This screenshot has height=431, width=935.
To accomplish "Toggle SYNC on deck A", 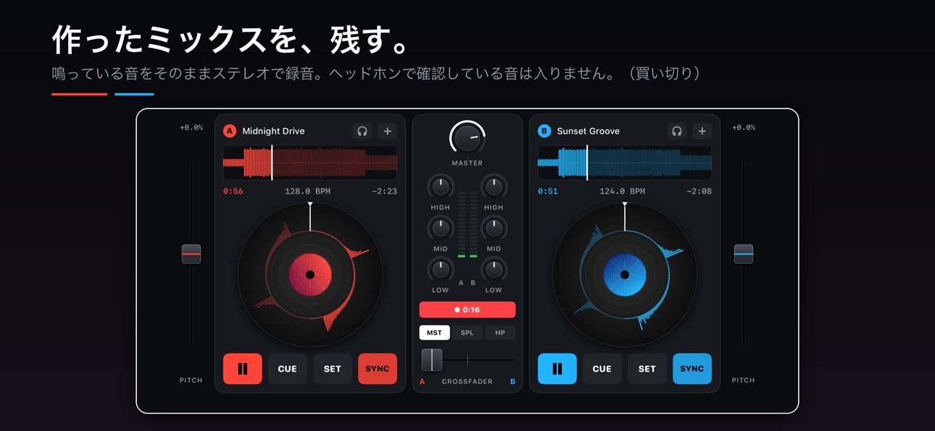I will (378, 369).
